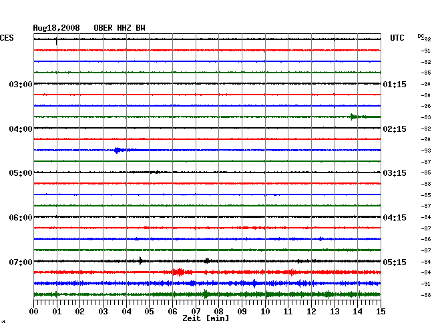
Task: Select the black spike on the 07:00 trace near minute 05
Action: click(x=141, y=261)
